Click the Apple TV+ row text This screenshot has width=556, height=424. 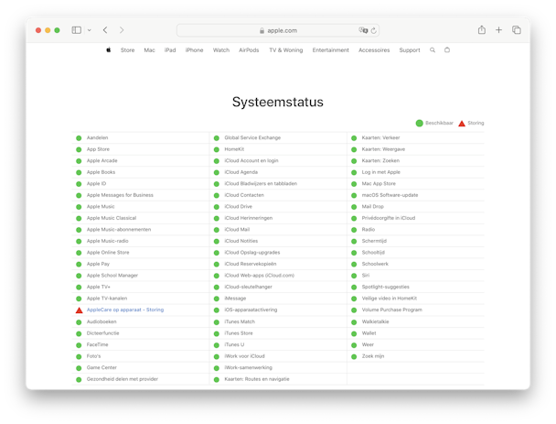coord(98,287)
